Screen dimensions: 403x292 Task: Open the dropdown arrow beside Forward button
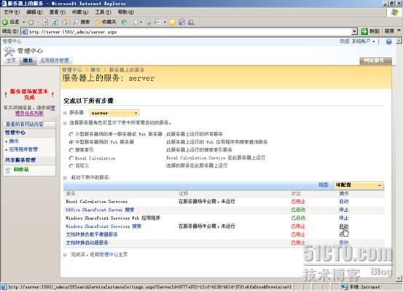38,22
